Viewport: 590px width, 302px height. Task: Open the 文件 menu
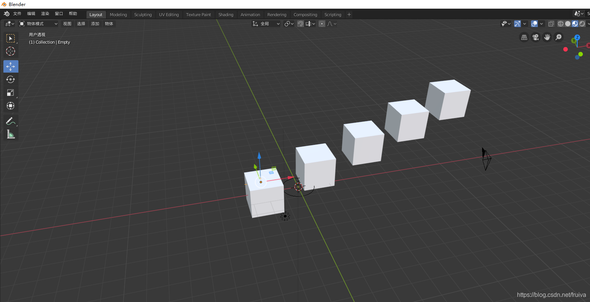pyautogui.click(x=17, y=14)
